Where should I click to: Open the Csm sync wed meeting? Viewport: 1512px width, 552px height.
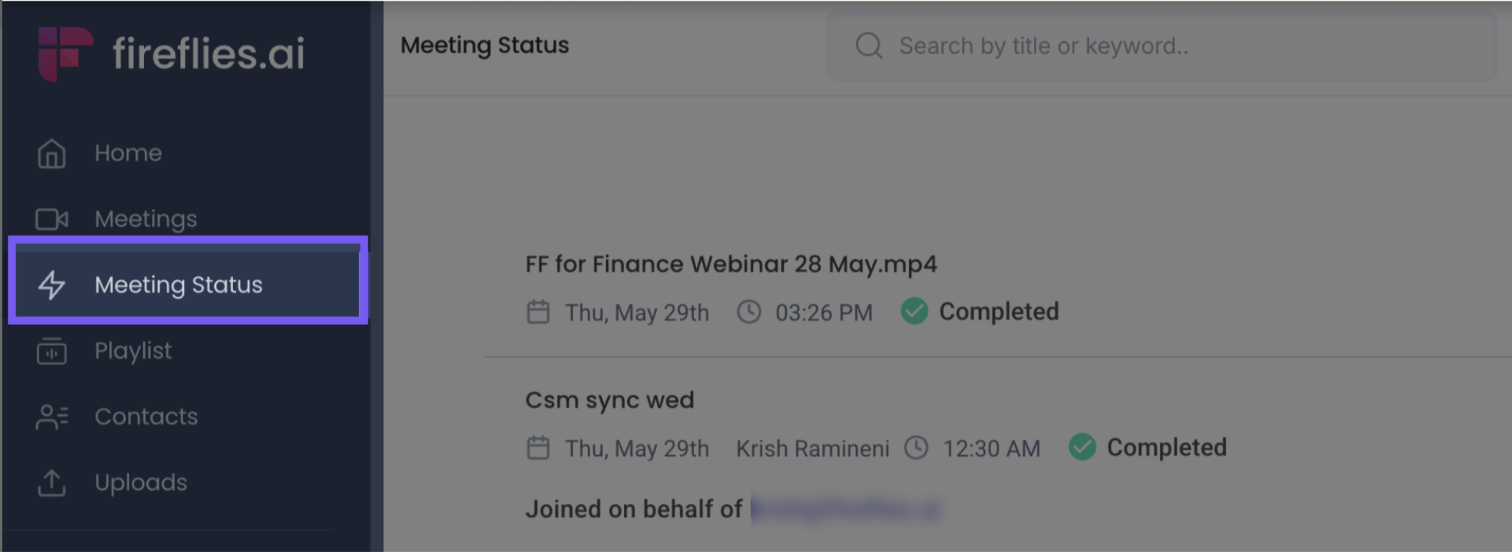(610, 399)
